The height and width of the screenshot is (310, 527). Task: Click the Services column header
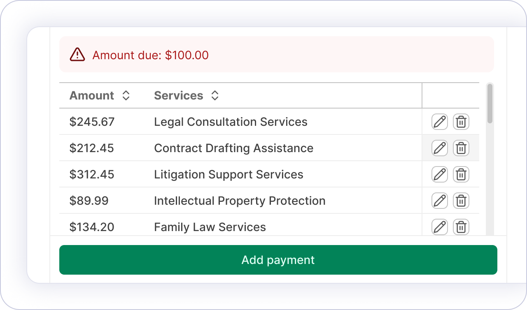point(179,96)
